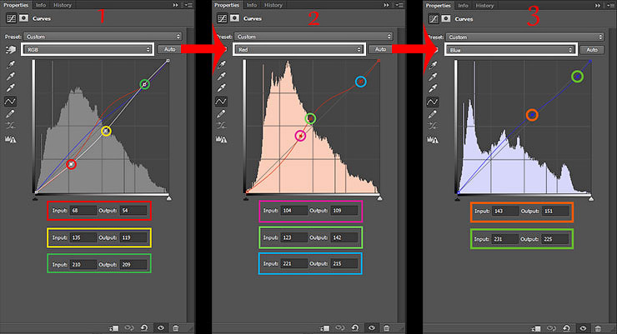
Task: Select pencil draw tool in Blue channel panel
Action: click(x=433, y=114)
